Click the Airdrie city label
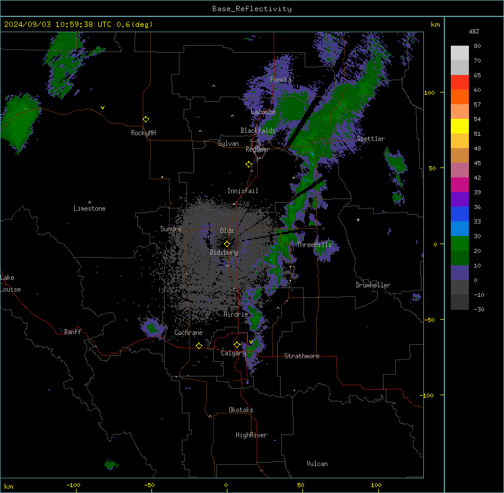The width and height of the screenshot is (504, 493). point(236,315)
